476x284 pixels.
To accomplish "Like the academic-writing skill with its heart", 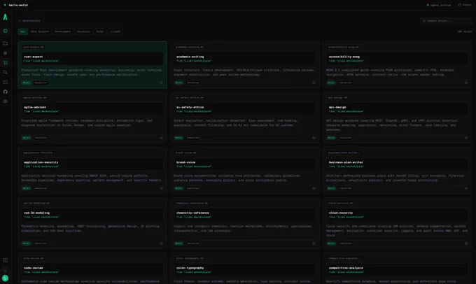I will [x=314, y=83].
